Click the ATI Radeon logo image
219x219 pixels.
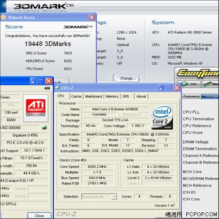click(35, 108)
